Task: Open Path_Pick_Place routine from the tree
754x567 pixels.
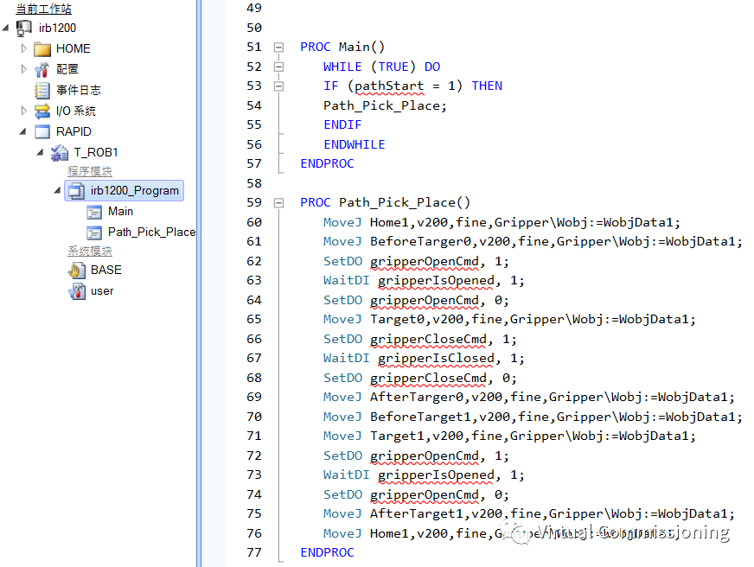Action: click(151, 233)
